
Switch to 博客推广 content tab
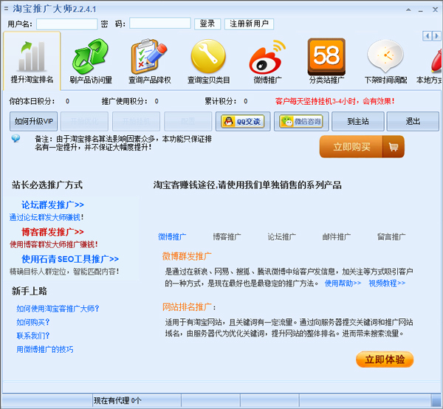point(227,237)
